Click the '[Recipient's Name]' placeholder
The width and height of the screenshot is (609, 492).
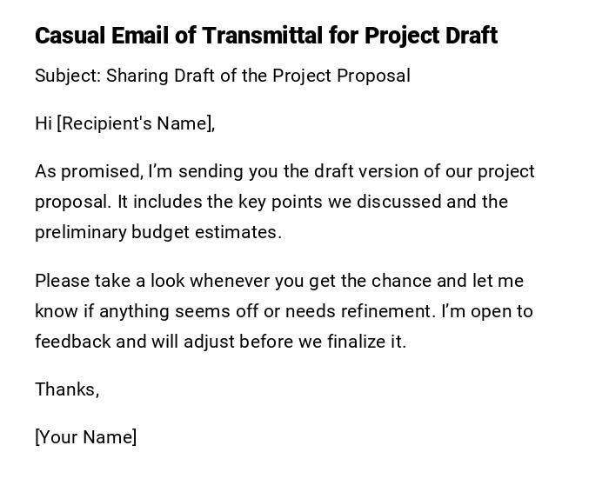tap(136, 123)
